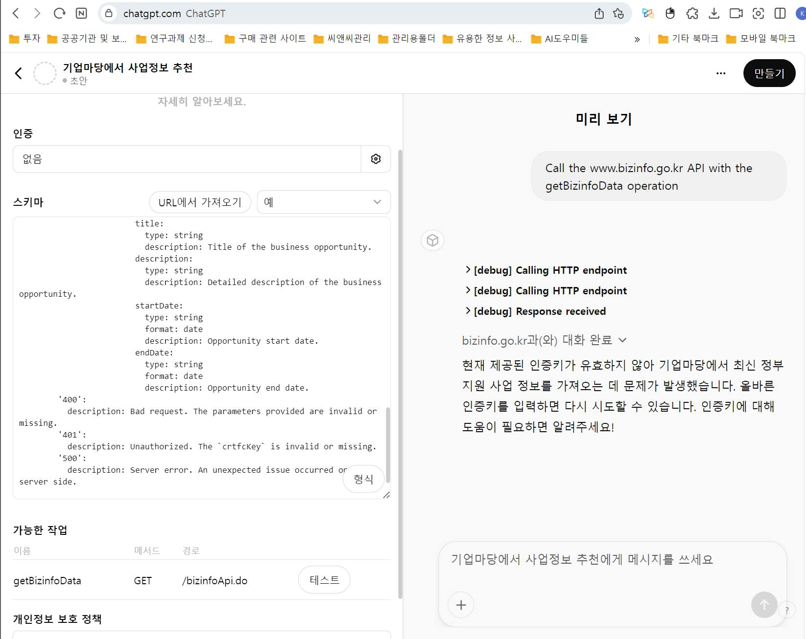The height and width of the screenshot is (639, 806).
Task: Open the 씨앤씨관리 bookmark folder
Action: click(342, 39)
